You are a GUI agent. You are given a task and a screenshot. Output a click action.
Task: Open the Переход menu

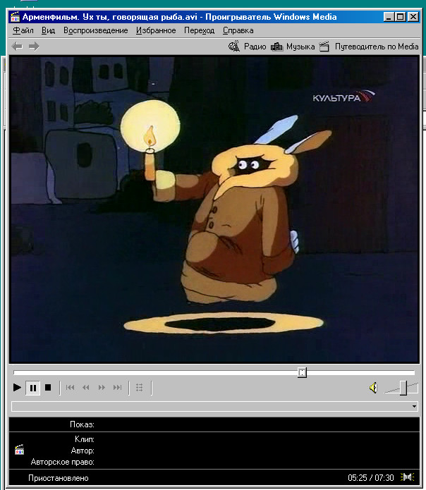(200, 30)
